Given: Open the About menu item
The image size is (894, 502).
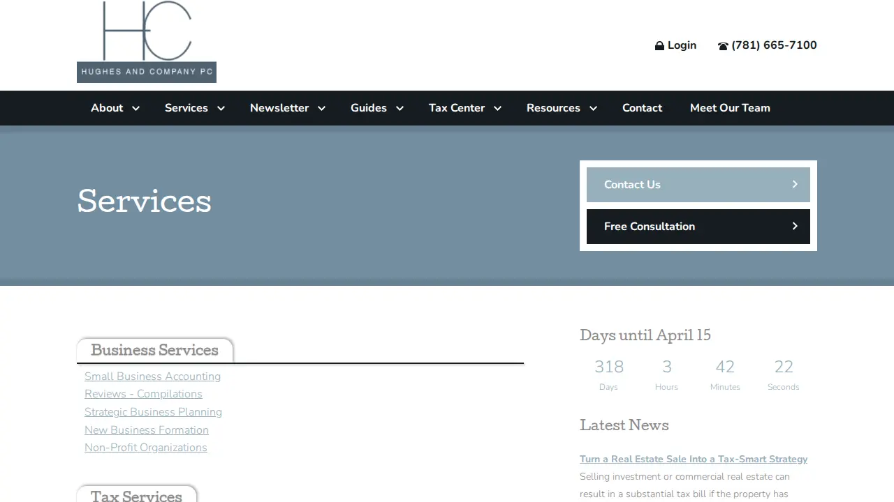Looking at the screenshot, I should (107, 107).
